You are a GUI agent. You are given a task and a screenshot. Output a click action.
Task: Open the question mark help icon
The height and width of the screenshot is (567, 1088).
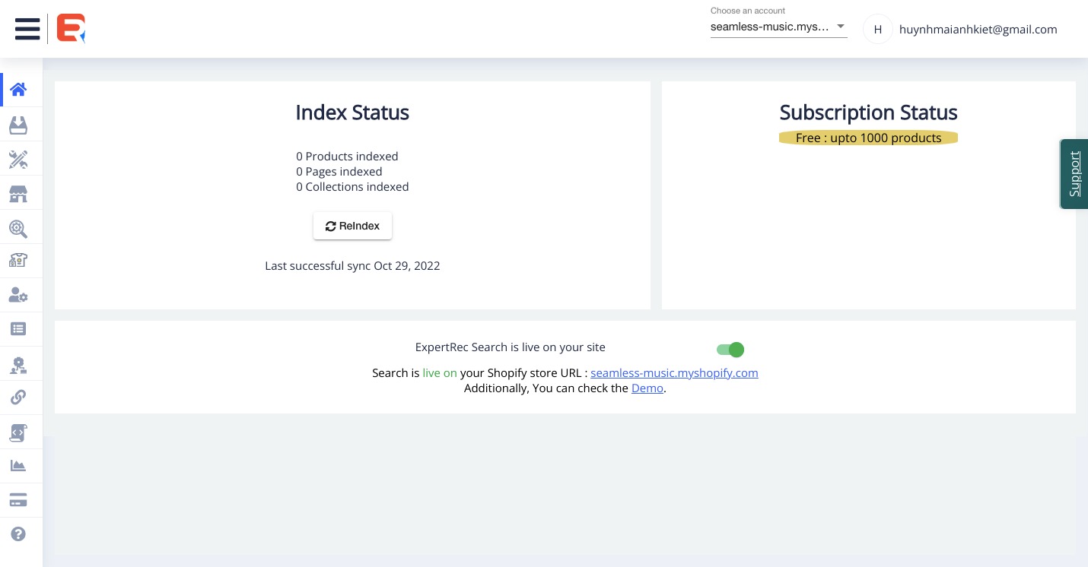coord(18,534)
